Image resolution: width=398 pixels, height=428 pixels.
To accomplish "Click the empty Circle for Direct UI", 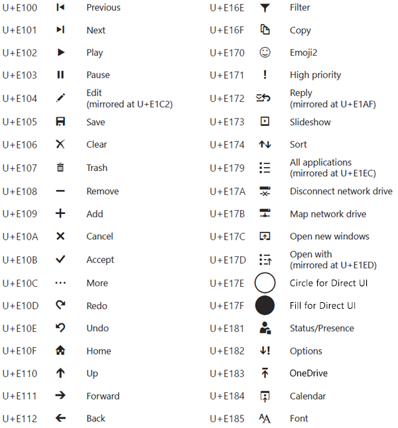I will [265, 283].
